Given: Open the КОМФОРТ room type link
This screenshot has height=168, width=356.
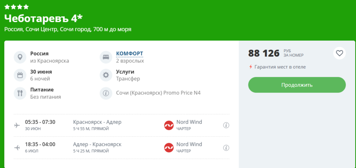Looking at the screenshot, I should pyautogui.click(x=130, y=54).
